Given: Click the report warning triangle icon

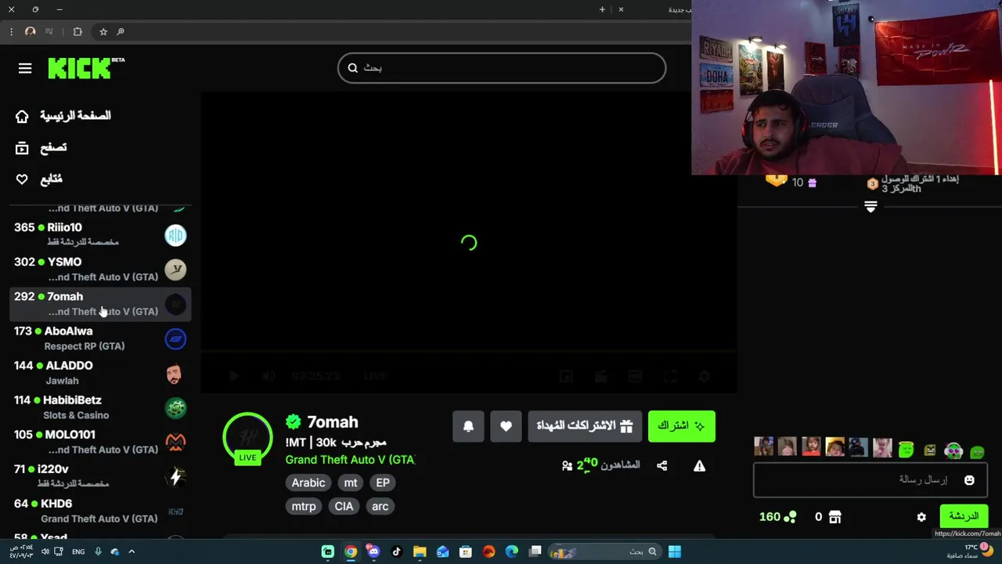Looking at the screenshot, I should [x=699, y=465].
